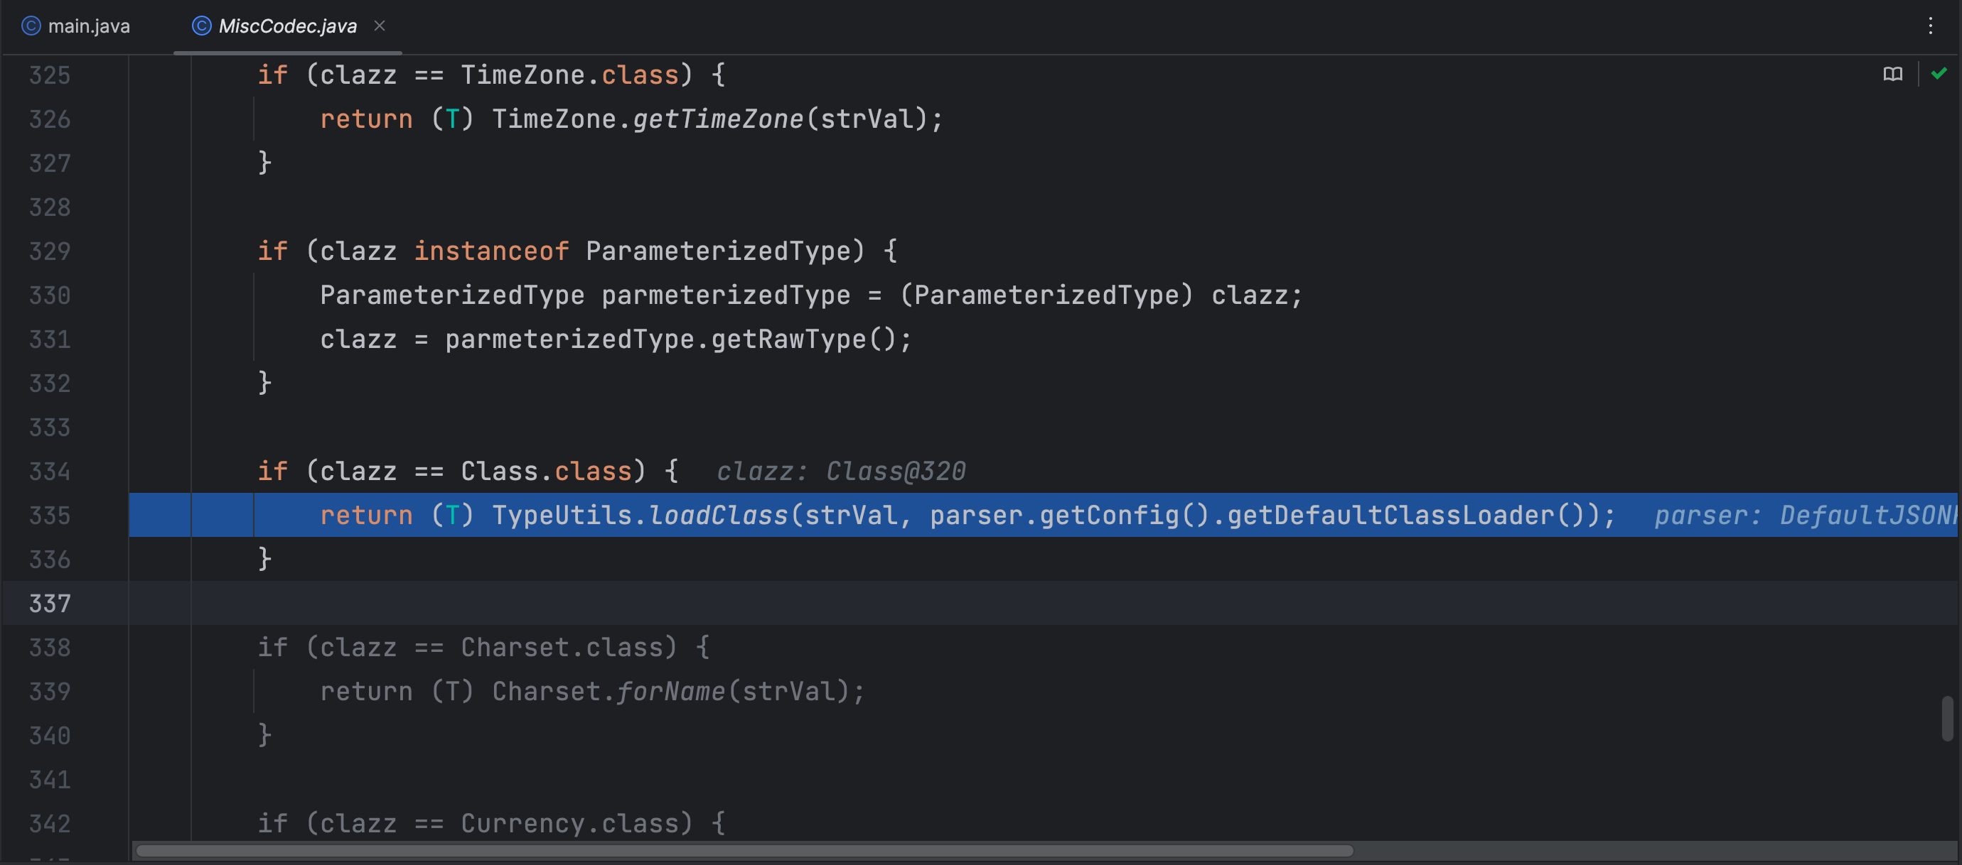Click the green inspections checkmark
The image size is (1962, 865).
[x=1939, y=73]
